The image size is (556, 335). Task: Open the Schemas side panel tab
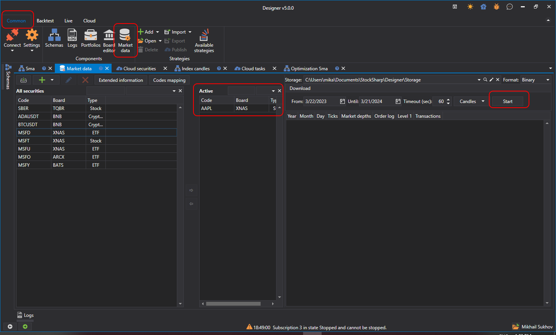tap(8, 77)
